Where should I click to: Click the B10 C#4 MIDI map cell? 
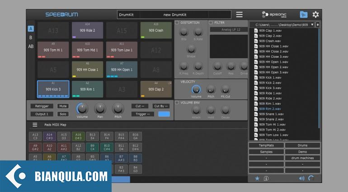[x=107, y=147]
